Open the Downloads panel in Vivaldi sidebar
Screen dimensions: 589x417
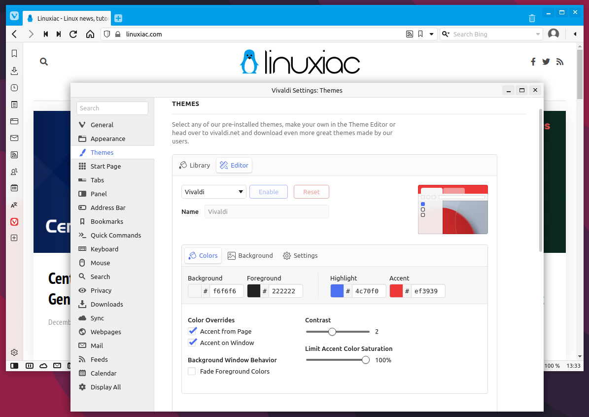14,70
